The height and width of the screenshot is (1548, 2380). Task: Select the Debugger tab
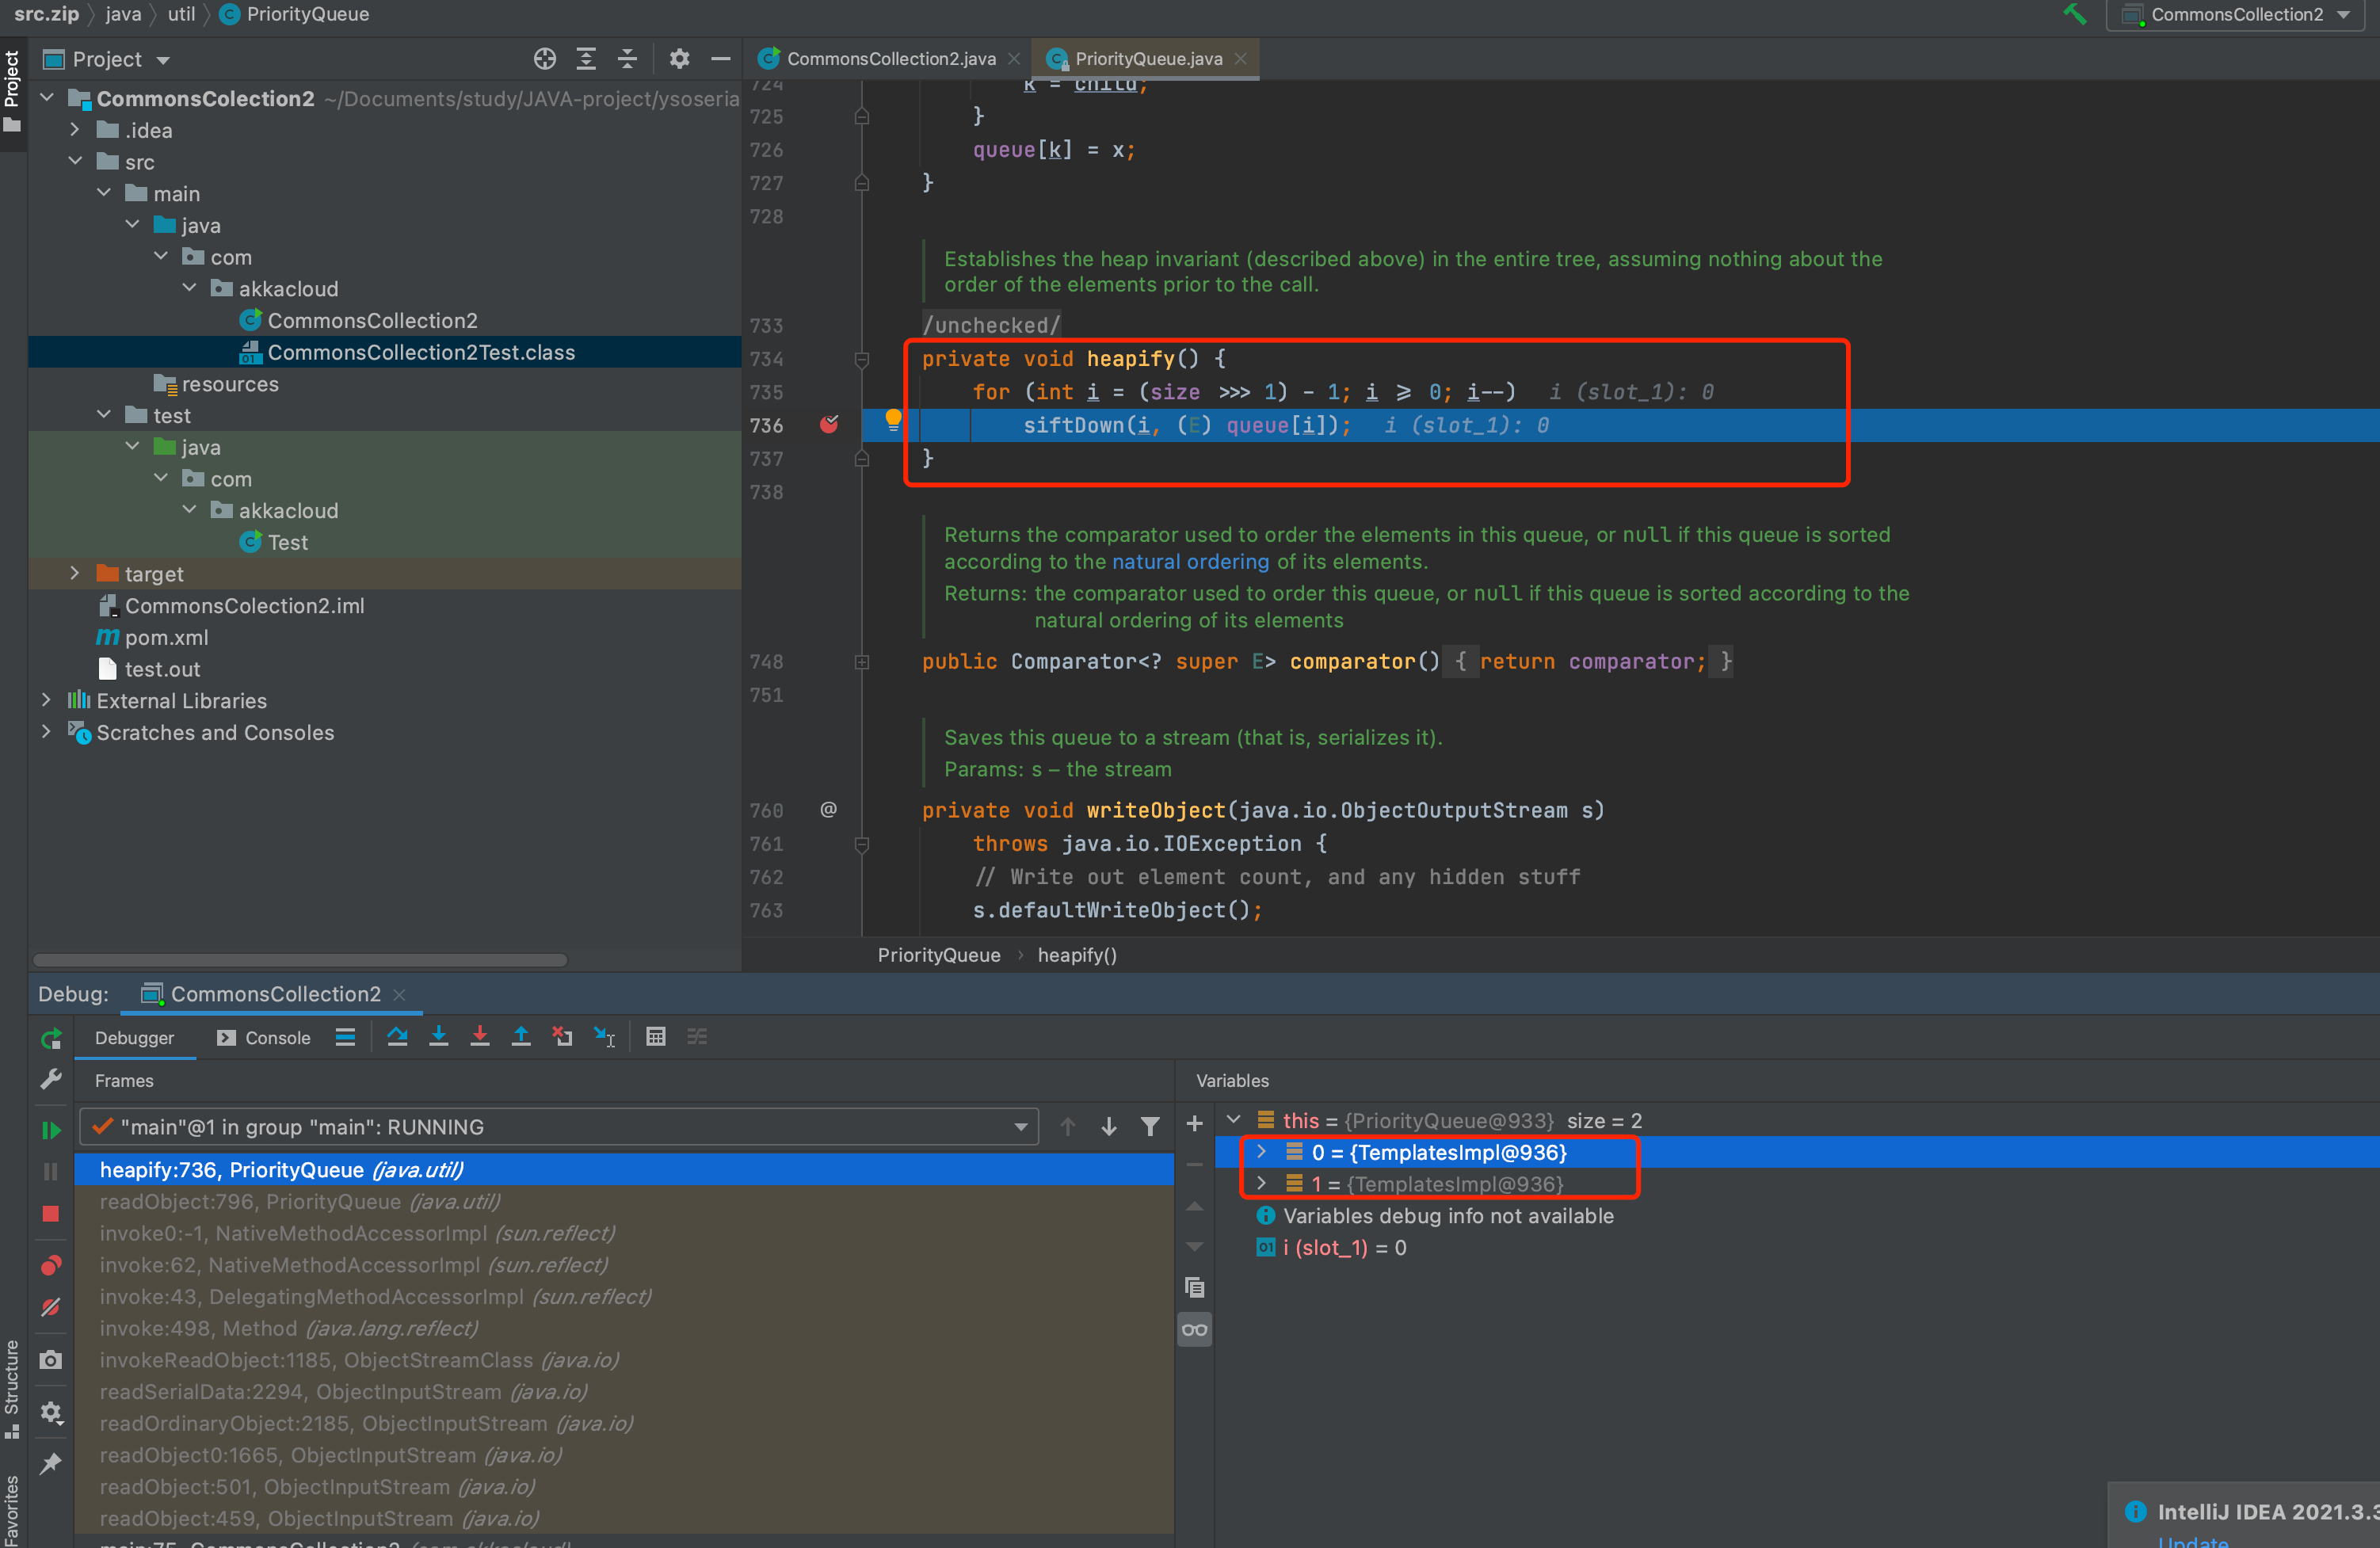[x=134, y=1038]
